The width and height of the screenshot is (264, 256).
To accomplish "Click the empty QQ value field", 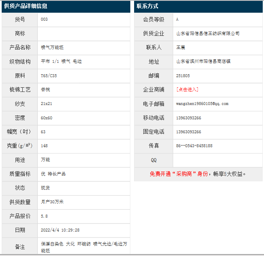I will pos(217,160).
